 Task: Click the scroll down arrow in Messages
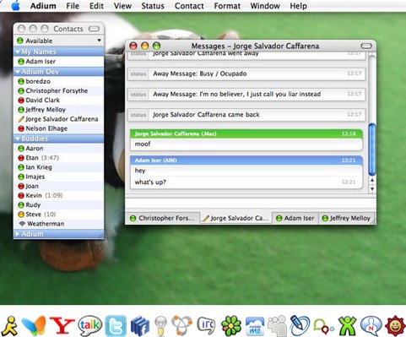pos(372,188)
